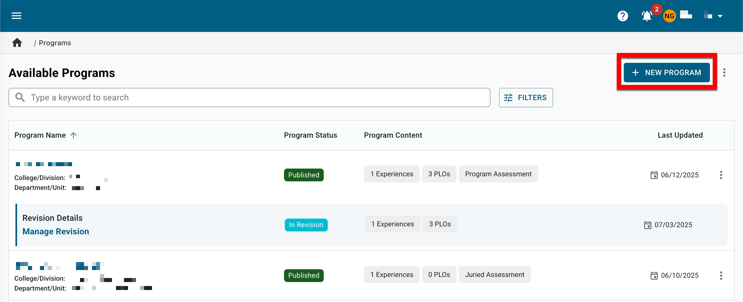Click the keyword search input field
This screenshot has width=743, height=302.
[x=254, y=97]
